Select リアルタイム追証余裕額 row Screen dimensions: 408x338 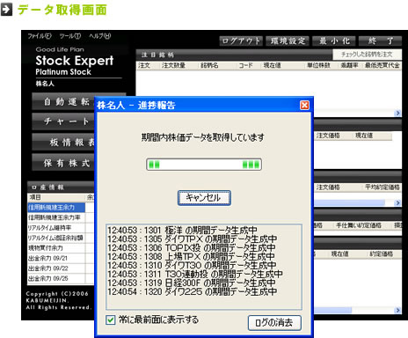56,238
